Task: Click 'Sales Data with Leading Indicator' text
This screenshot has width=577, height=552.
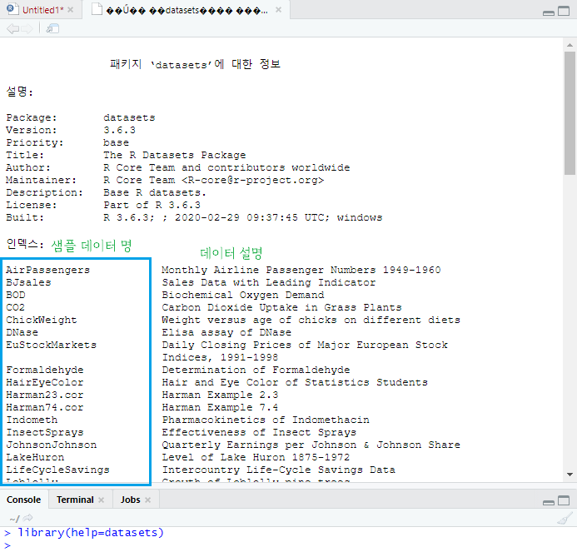Action: tap(269, 282)
